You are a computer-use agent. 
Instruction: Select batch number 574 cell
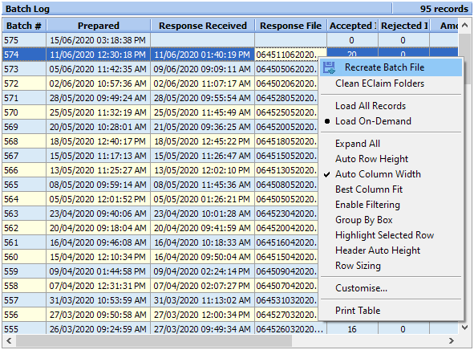tap(24, 55)
